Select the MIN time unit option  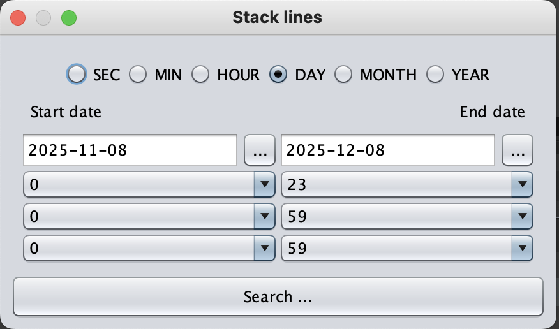click(x=138, y=75)
